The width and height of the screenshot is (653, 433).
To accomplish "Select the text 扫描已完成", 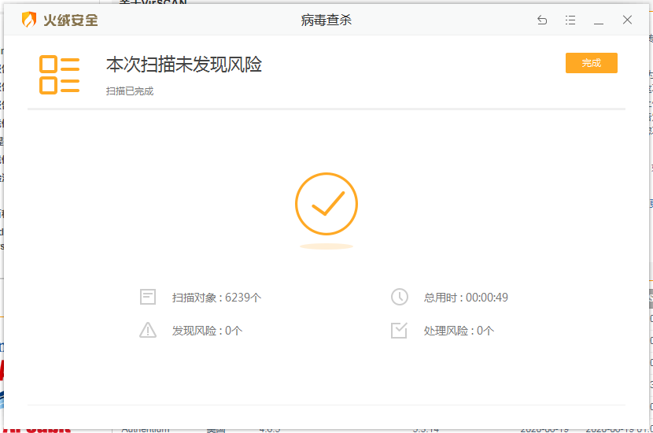I will [130, 91].
